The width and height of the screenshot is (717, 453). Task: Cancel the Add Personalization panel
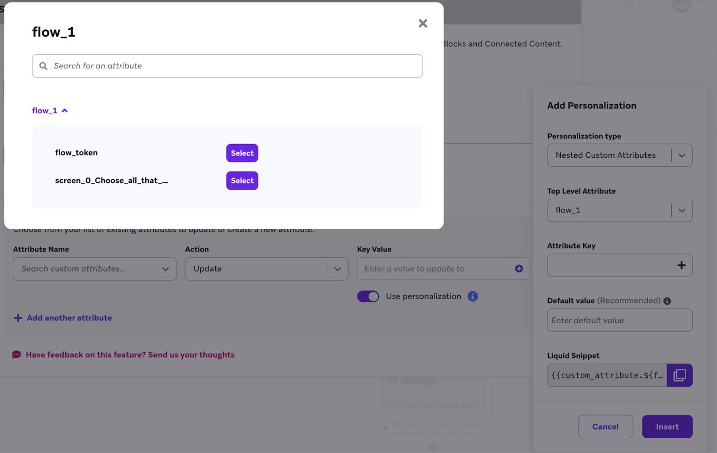tap(605, 426)
